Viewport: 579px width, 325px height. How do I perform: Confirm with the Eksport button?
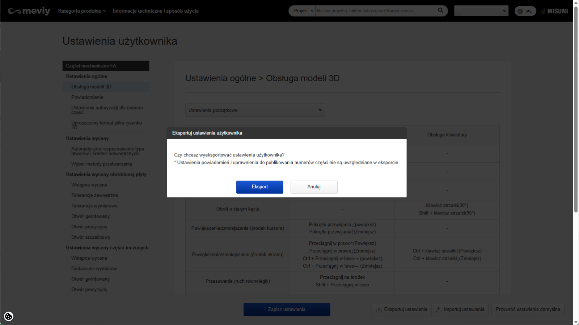click(x=259, y=187)
